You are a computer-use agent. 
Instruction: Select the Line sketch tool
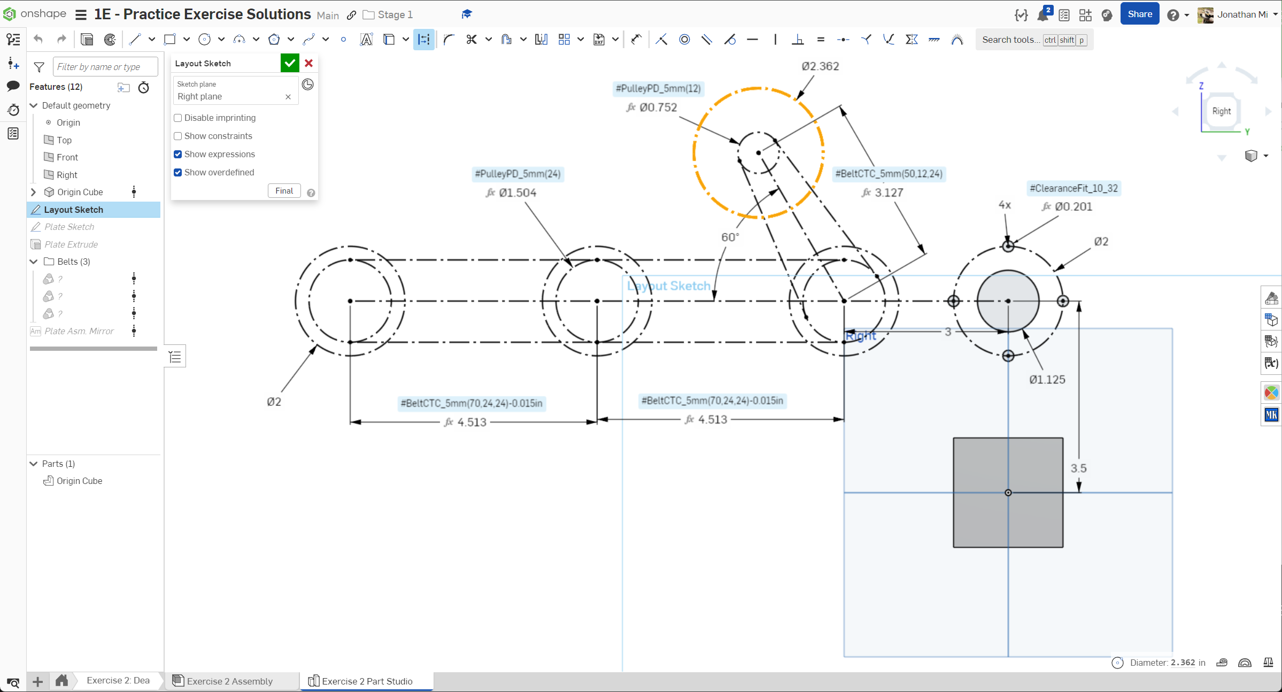click(135, 40)
